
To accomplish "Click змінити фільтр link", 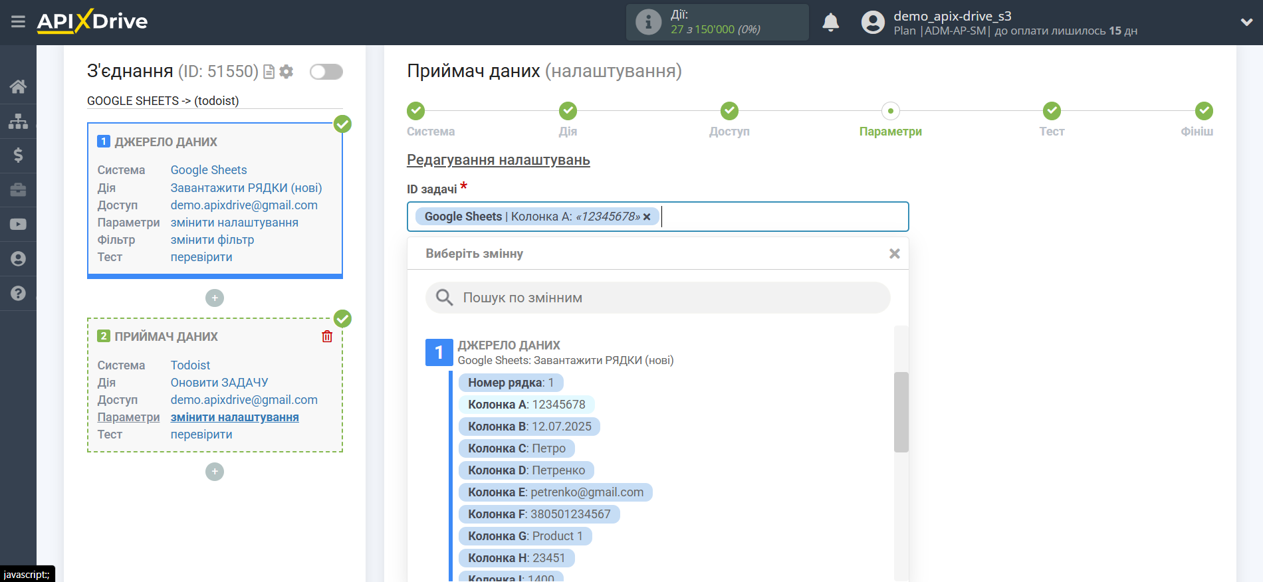I will click(x=212, y=240).
